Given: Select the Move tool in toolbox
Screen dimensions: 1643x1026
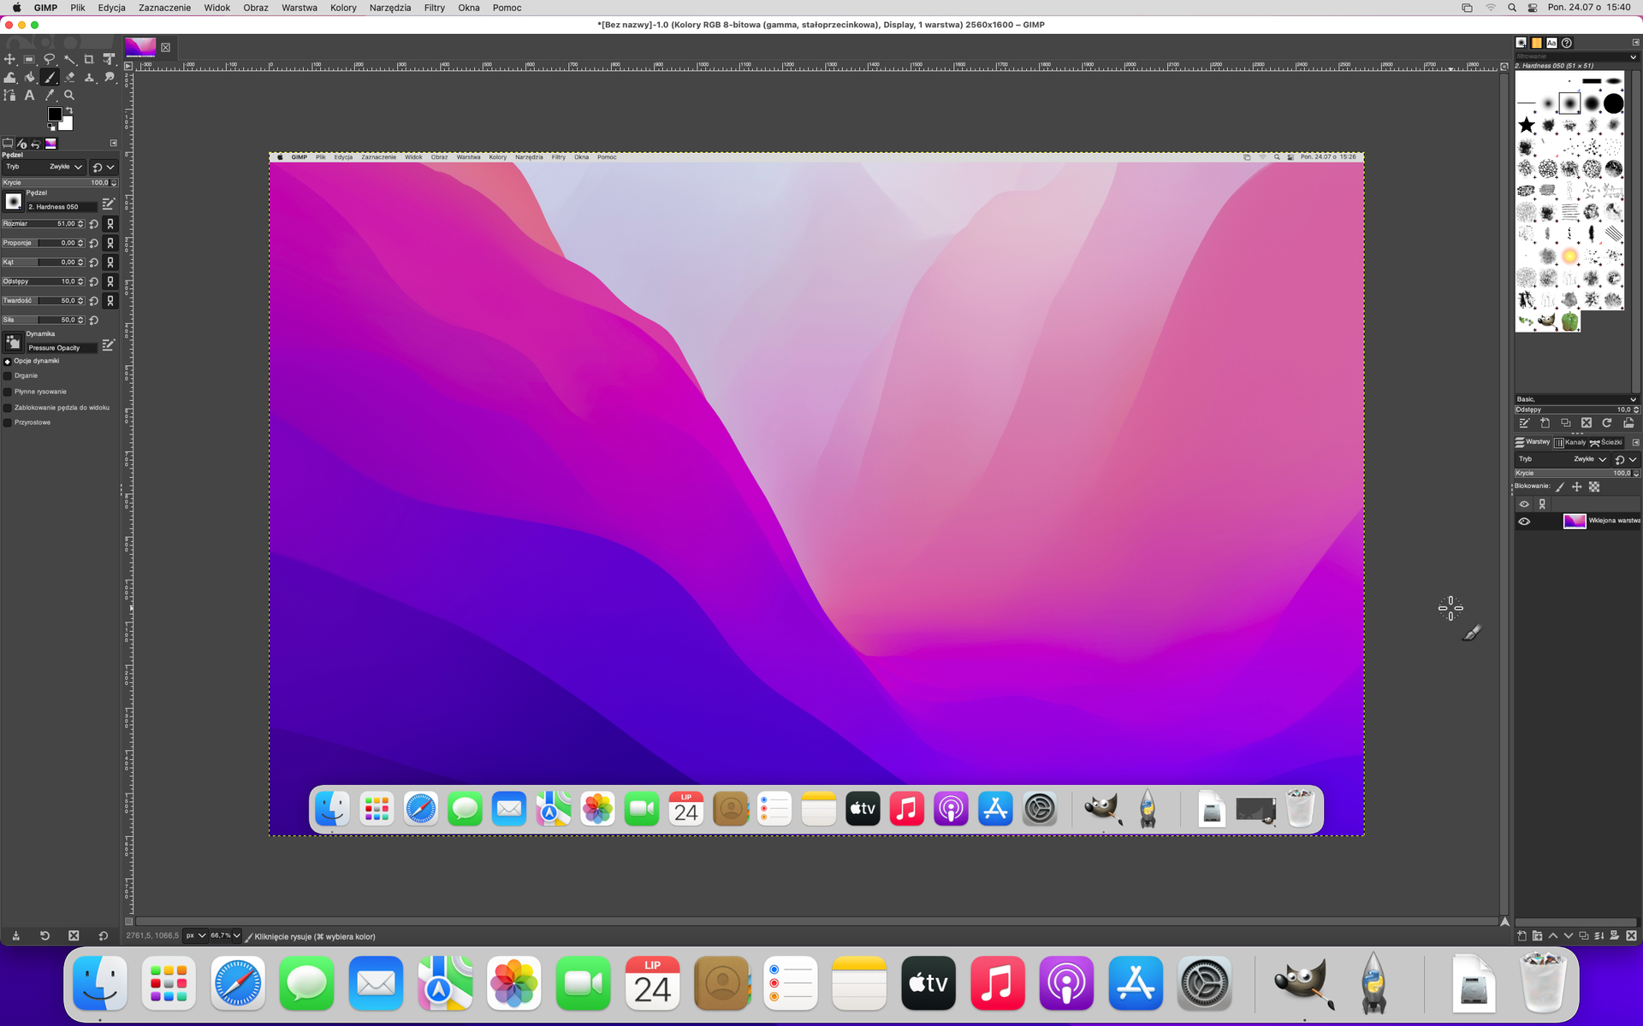Looking at the screenshot, I should 9,59.
